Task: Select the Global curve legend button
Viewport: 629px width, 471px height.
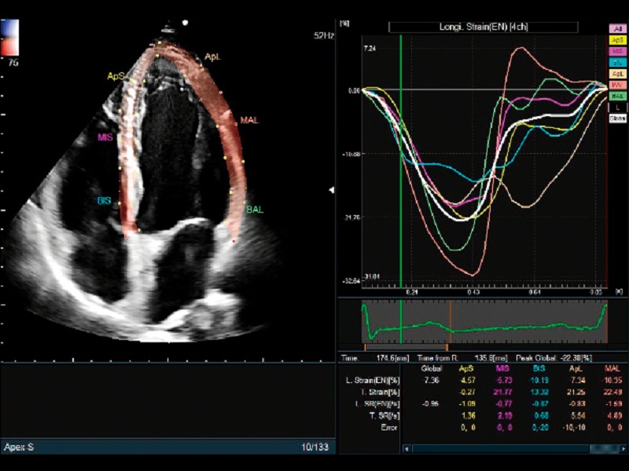Action: click(618, 118)
